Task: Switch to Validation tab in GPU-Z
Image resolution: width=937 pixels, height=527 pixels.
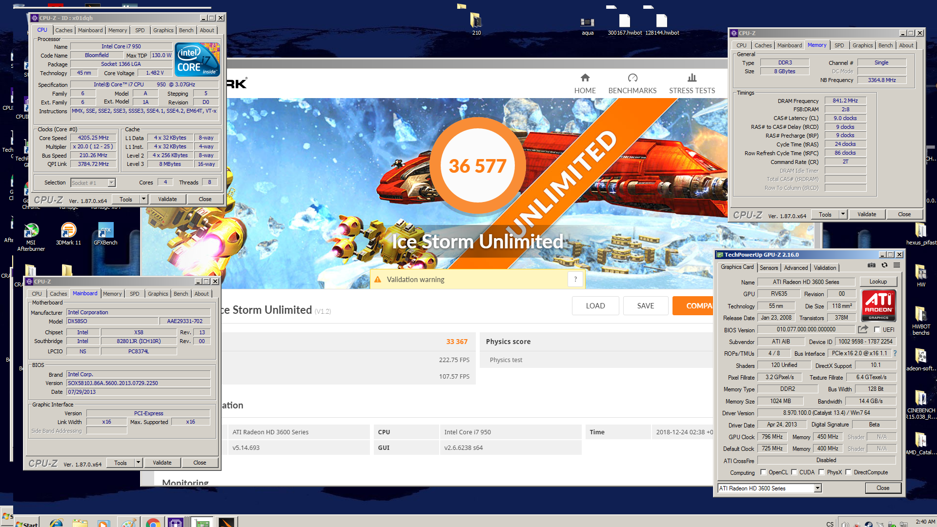Action: [x=825, y=267]
